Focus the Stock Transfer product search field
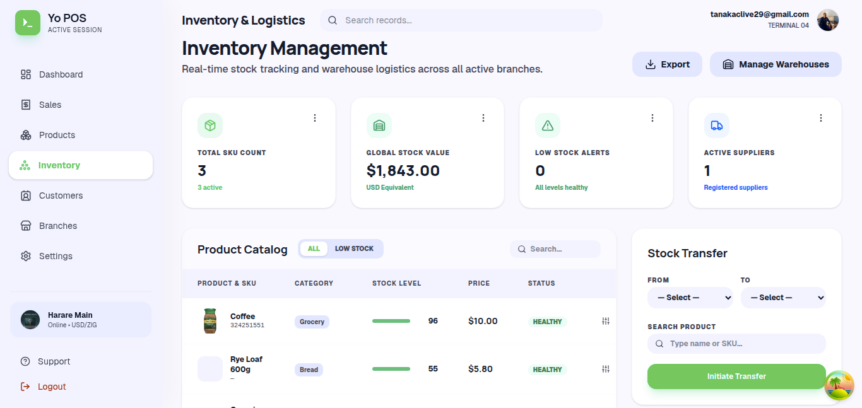Image resolution: width=862 pixels, height=408 pixels. point(736,344)
